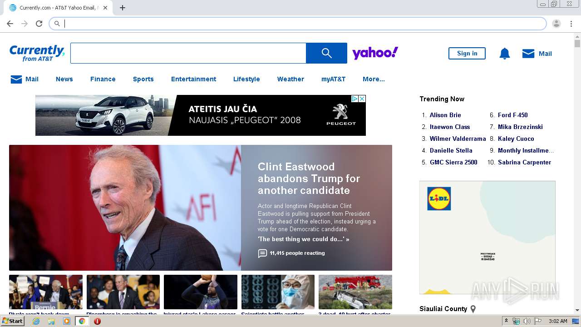Screen dimensions: 581x327
Task: Open Chrome profile avatar icon
Action: [556, 24]
